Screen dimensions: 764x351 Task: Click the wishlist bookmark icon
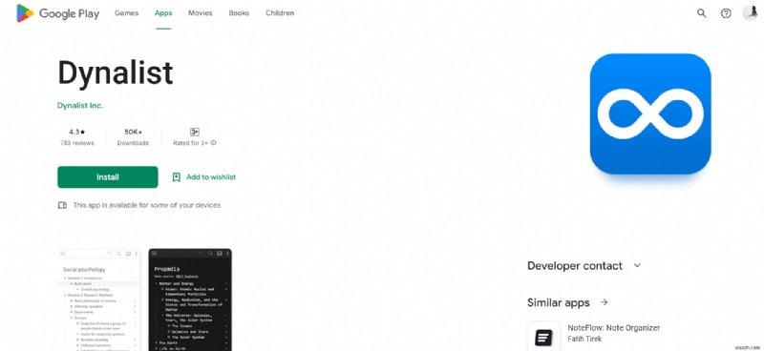(x=177, y=177)
